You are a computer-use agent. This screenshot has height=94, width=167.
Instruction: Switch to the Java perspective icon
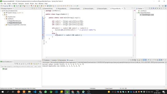click(166, 6)
